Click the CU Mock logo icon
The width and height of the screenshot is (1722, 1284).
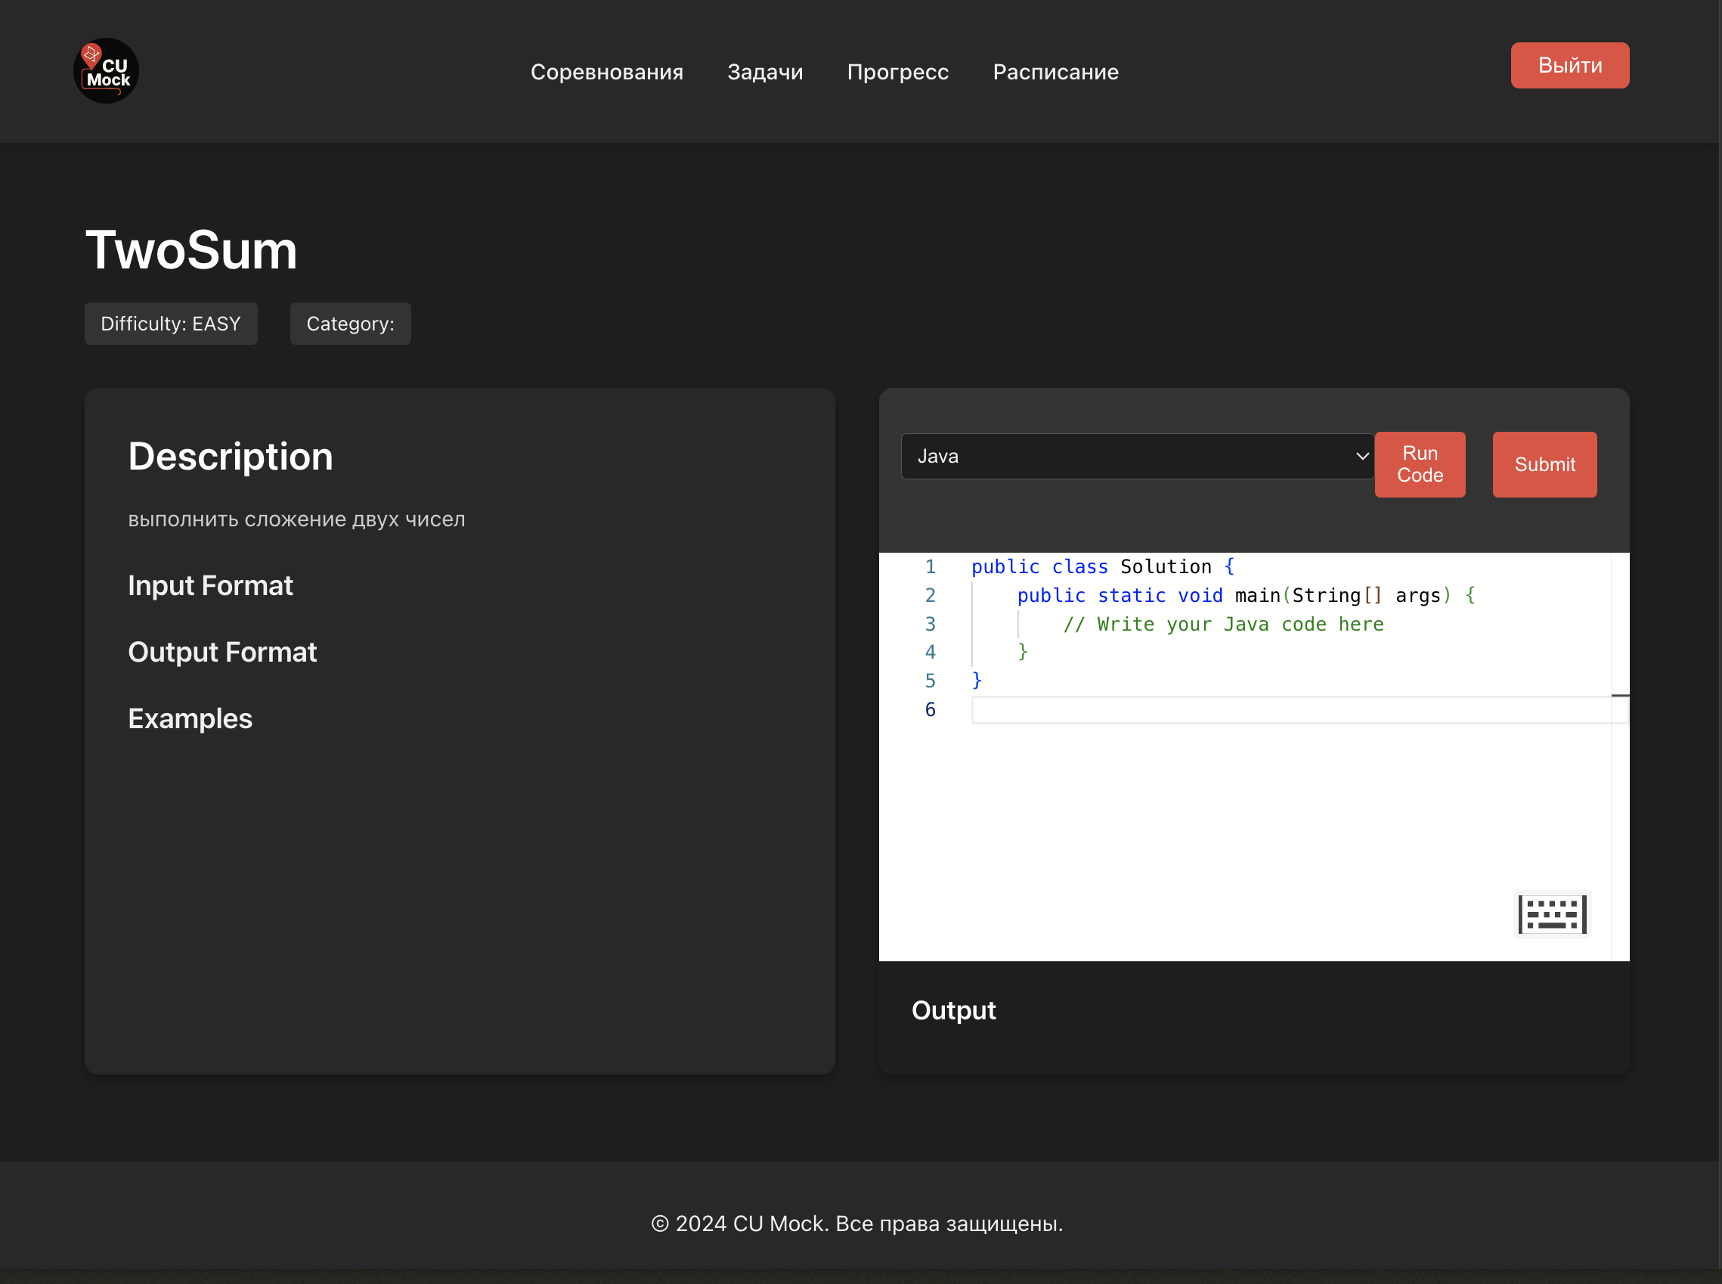[x=106, y=71]
